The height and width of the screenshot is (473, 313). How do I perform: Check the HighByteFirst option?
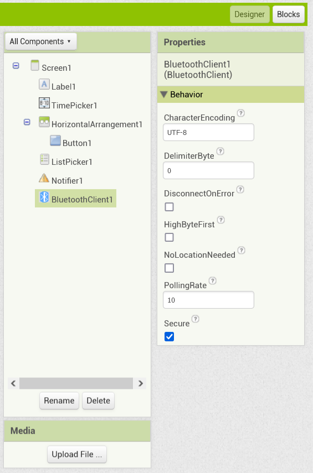coord(169,237)
